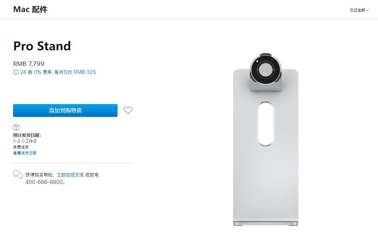Expand the 浏览全部 dropdown
Viewport: 378px width, 232px height.
(x=359, y=10)
